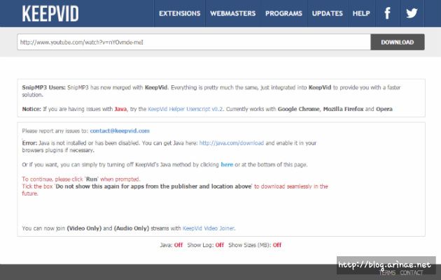Click the '(Video Only)' text
Screen dimensions: 441x280
84,228
